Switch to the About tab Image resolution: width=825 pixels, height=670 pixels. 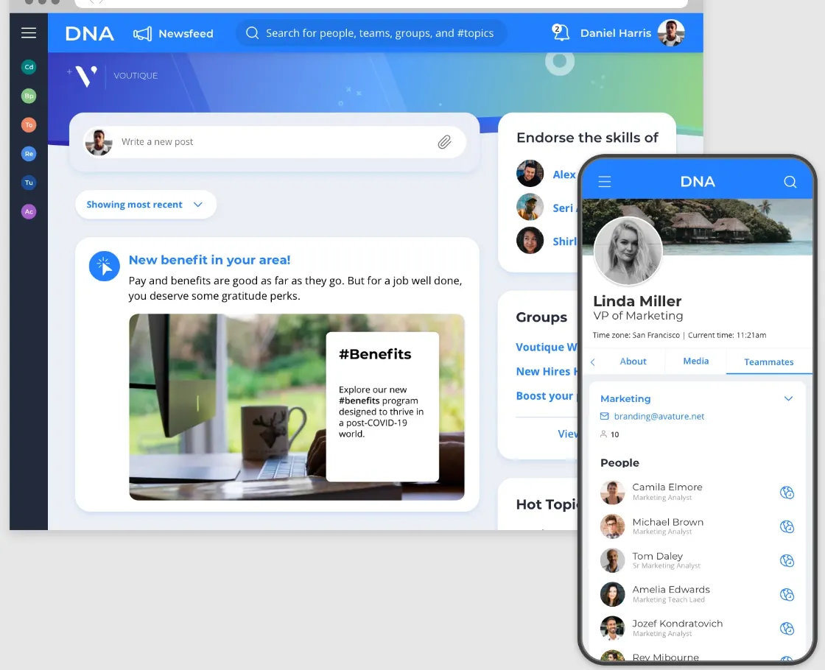coord(633,362)
